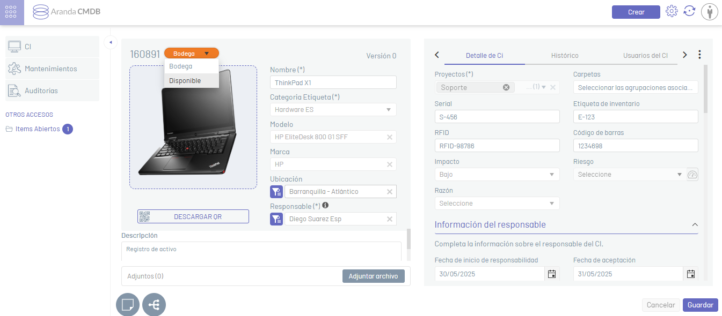722x316 pixels.
Task: Click the Serial input field
Action: 497,117
